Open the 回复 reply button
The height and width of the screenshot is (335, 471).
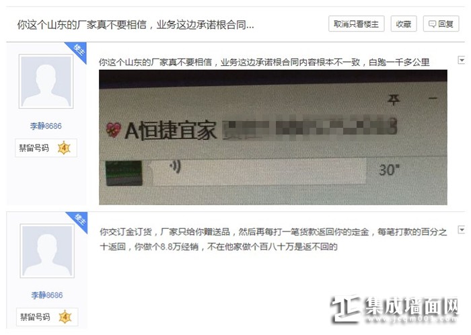[x=441, y=24]
